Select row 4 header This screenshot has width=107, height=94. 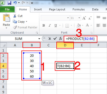click(x=3, y=66)
